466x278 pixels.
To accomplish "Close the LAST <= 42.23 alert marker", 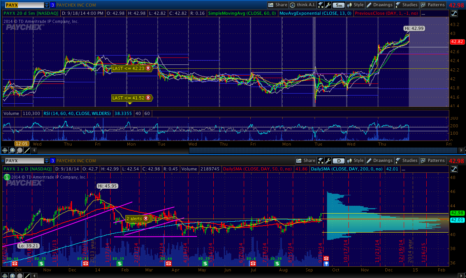I will coord(148,68).
